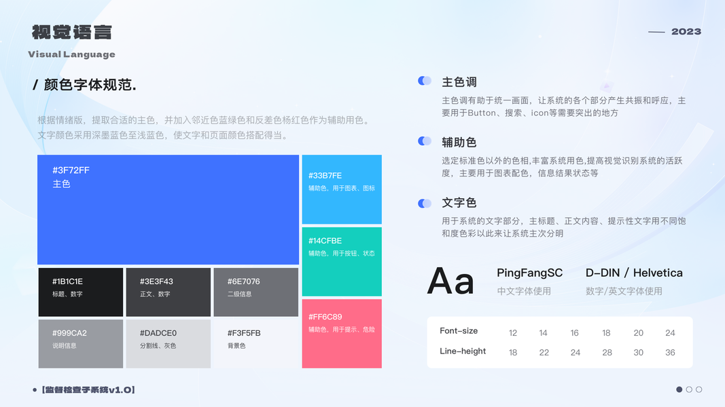
Task: Select the Line-height row value 18
Action: pos(513,353)
